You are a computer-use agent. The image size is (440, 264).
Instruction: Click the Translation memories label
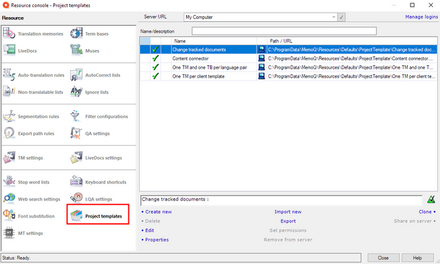(x=40, y=34)
